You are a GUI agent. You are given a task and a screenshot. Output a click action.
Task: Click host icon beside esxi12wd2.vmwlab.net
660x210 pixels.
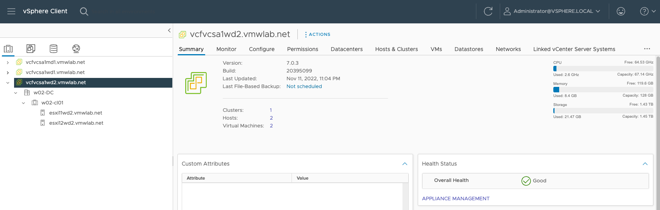point(43,123)
